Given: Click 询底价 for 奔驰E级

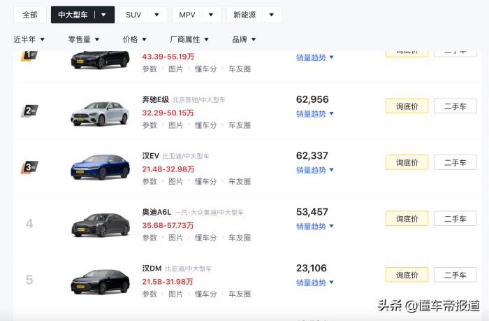Looking at the screenshot, I should coord(407,106).
